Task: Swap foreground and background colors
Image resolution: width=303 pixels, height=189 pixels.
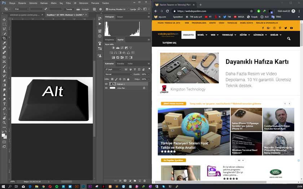Action: [6, 131]
